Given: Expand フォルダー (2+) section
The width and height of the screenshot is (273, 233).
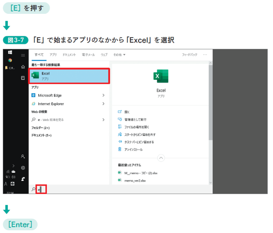Looking at the screenshot, I should click(x=40, y=128).
